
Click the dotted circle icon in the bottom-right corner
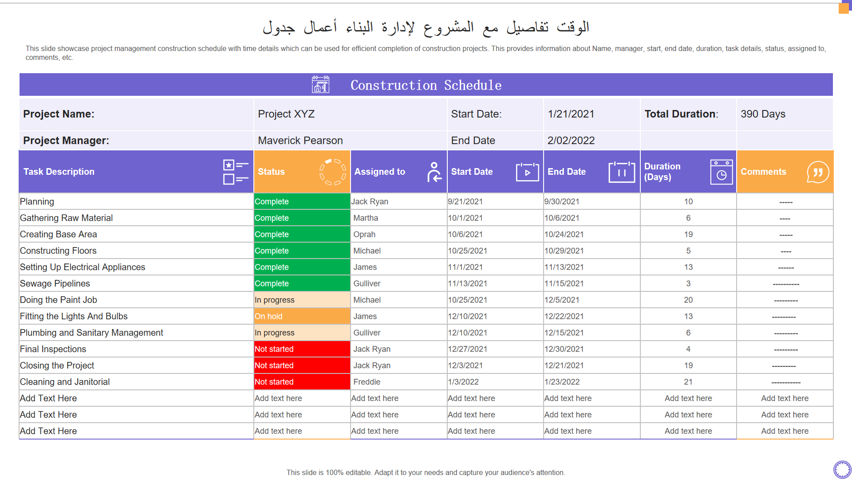pyautogui.click(x=842, y=470)
